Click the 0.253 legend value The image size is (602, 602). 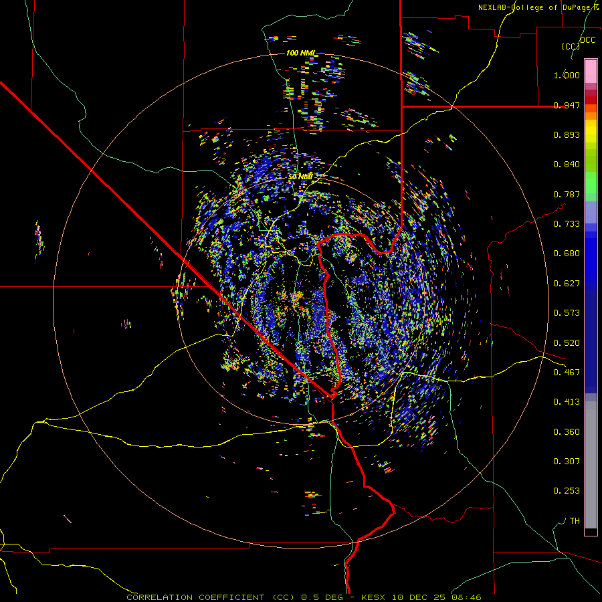click(567, 491)
